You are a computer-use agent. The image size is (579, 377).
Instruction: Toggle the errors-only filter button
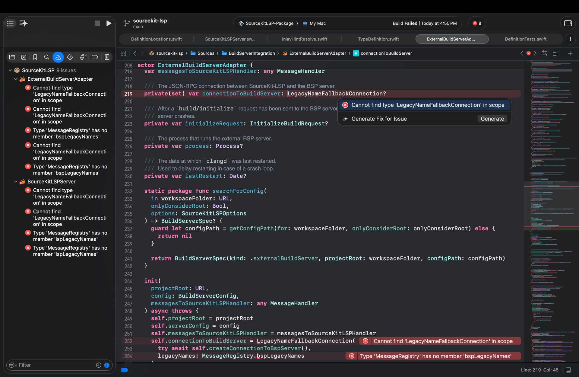tap(107, 365)
